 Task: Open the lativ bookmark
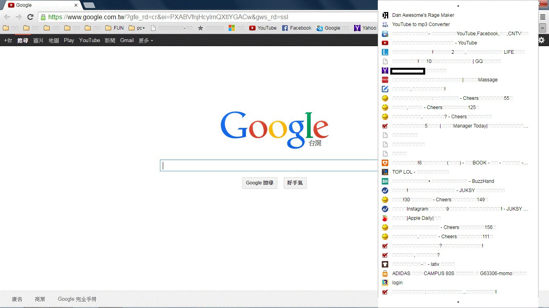point(458,264)
